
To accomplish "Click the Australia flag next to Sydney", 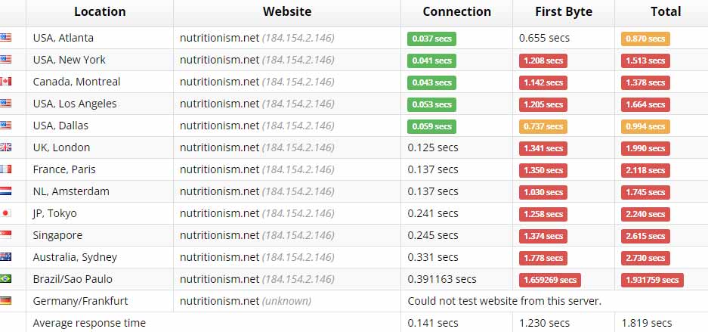I will coord(6,257).
